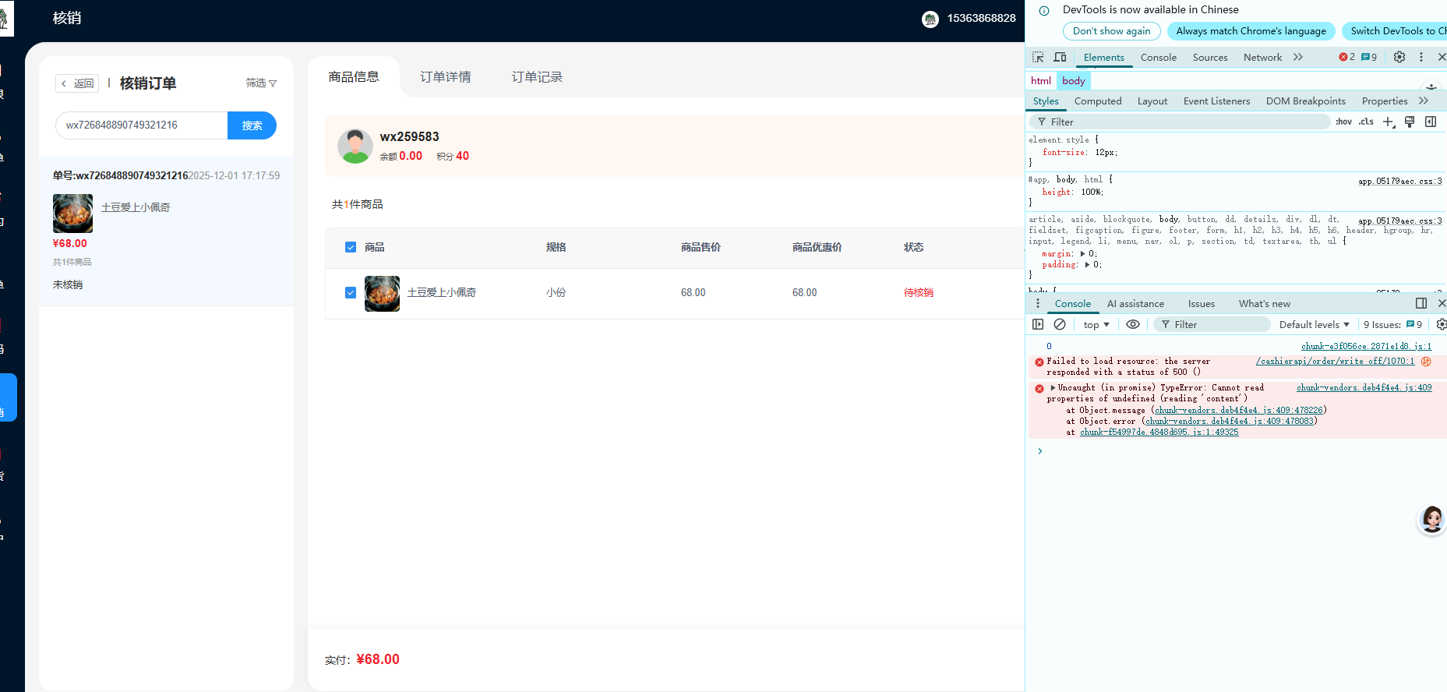The image size is (1447, 692).
Task: Click the order number search input field
Action: (142, 125)
